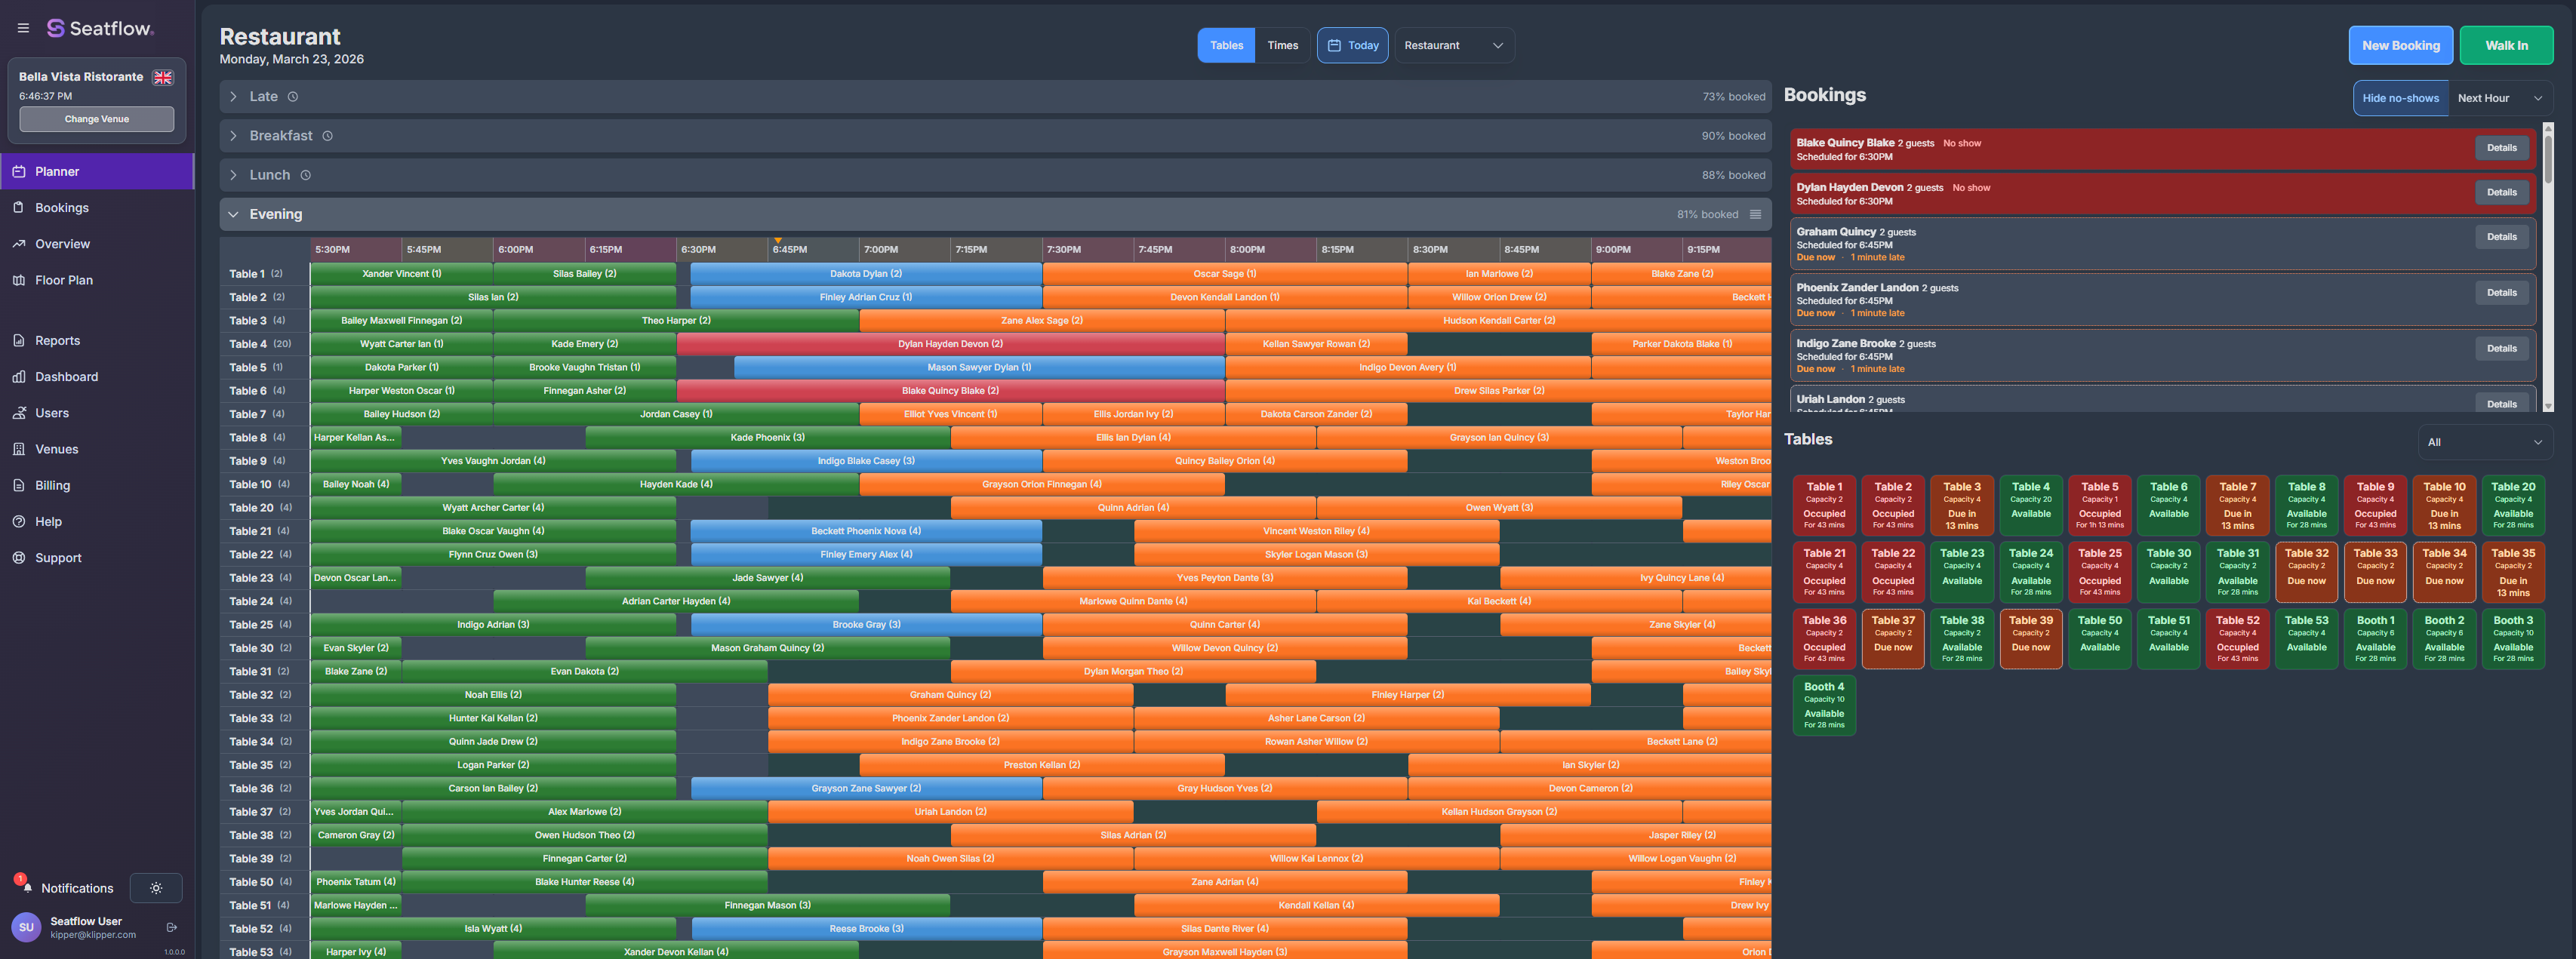Toggle light/dark theme sun button

tap(156, 888)
